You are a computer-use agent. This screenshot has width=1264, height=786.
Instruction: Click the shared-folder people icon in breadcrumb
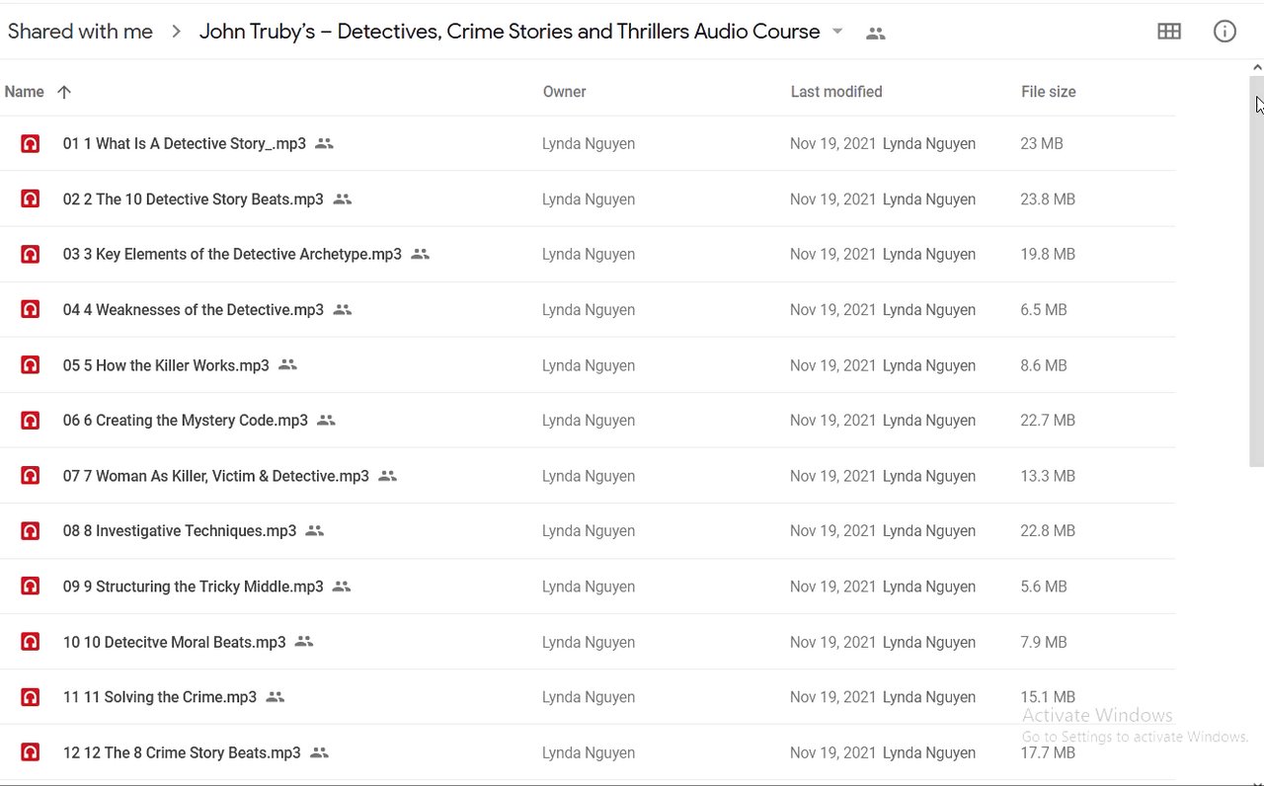(x=875, y=33)
